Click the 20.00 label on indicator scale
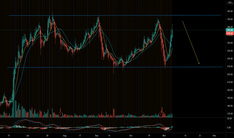The height and width of the screenshot is (138, 234). [x=229, y=118]
